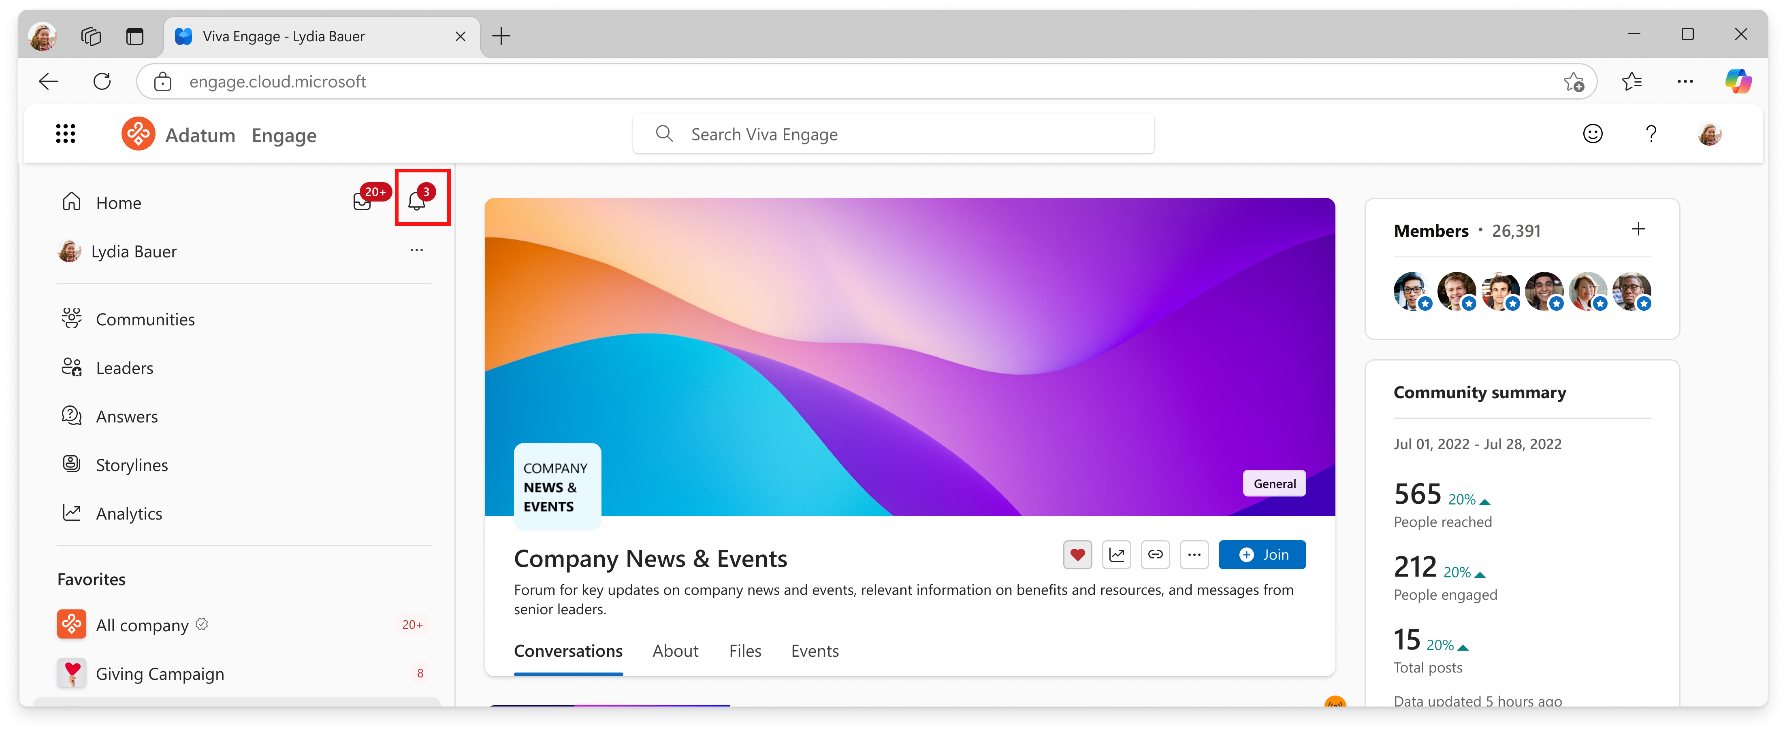Open Copilot icon in browser toolbar

click(x=1738, y=82)
